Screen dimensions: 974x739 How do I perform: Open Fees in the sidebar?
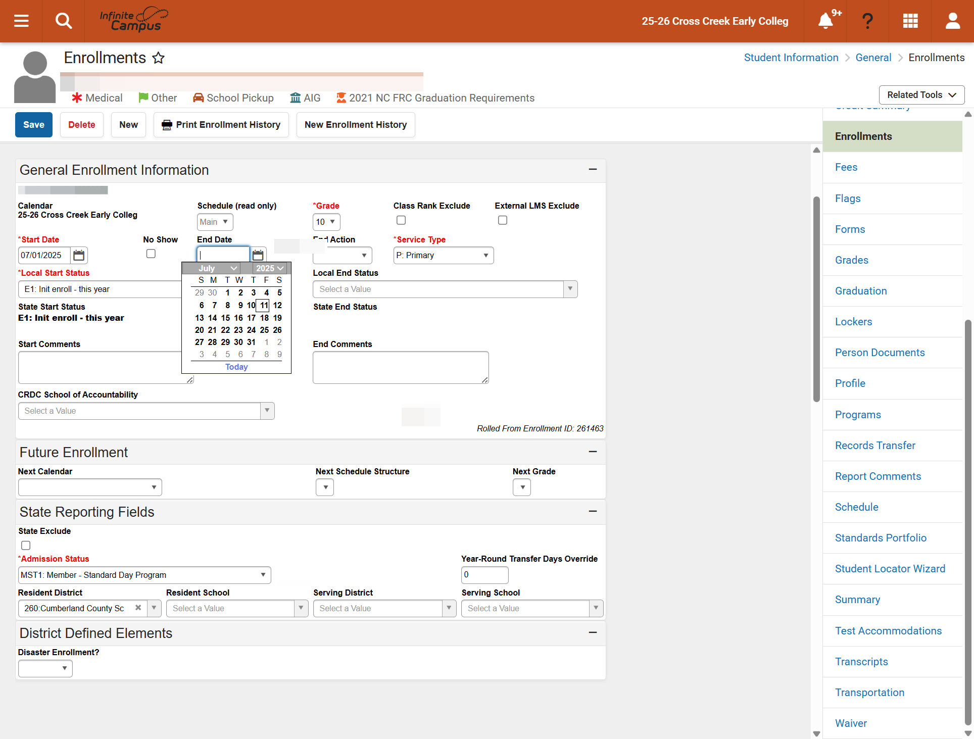(846, 167)
